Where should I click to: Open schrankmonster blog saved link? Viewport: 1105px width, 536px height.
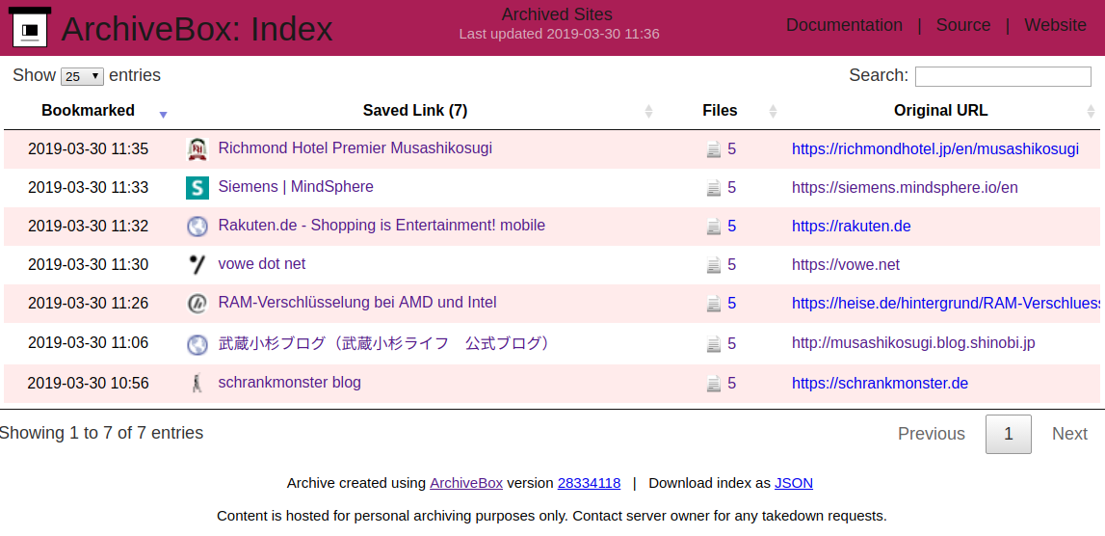tap(290, 383)
